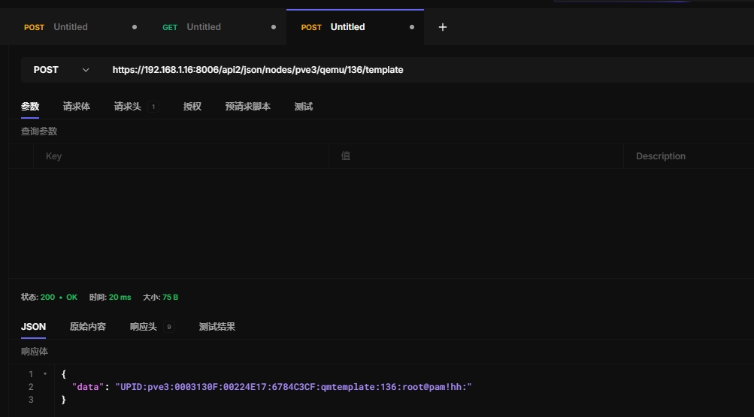Collapse the JSON object at line 1

tap(45, 373)
